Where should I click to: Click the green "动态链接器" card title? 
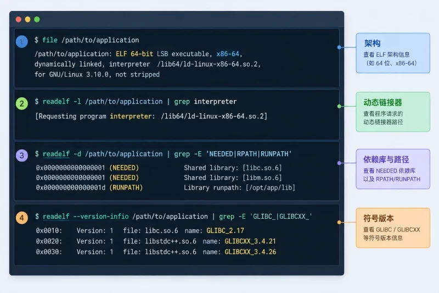click(382, 103)
